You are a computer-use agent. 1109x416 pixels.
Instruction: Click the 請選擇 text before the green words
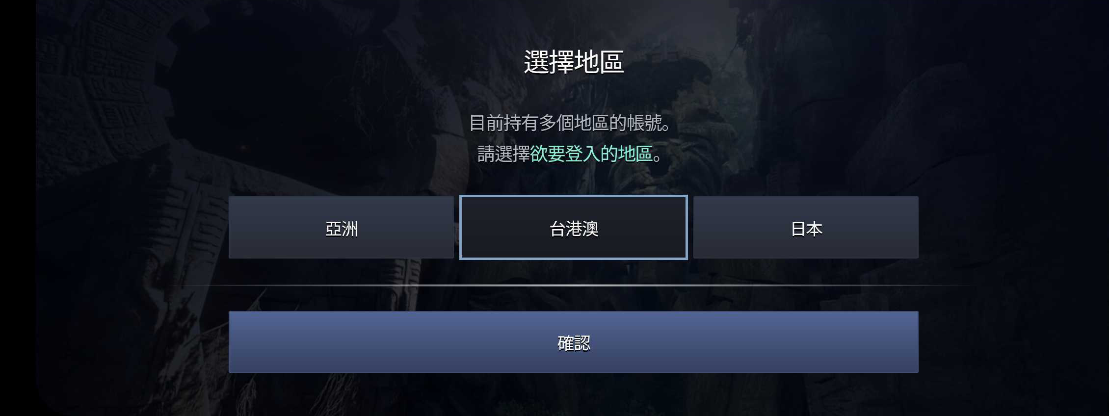[504, 154]
